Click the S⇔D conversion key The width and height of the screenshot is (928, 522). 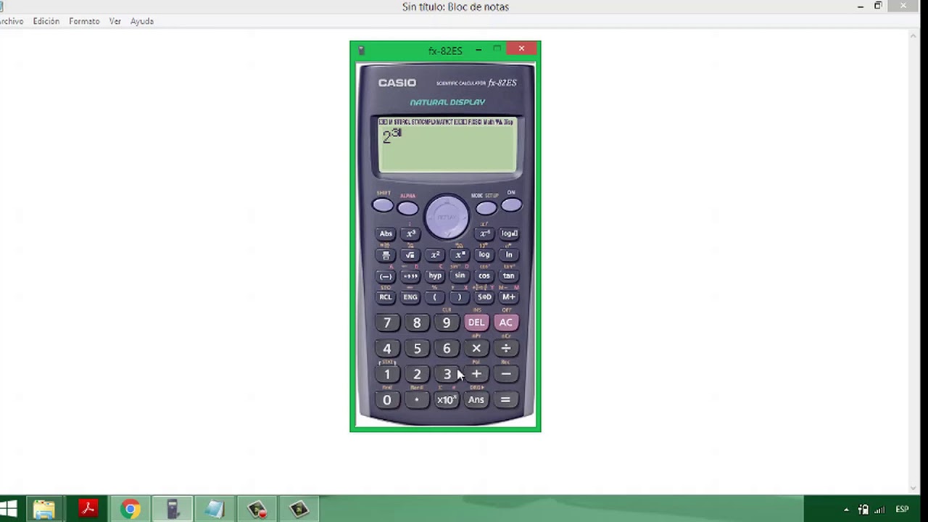pos(484,297)
